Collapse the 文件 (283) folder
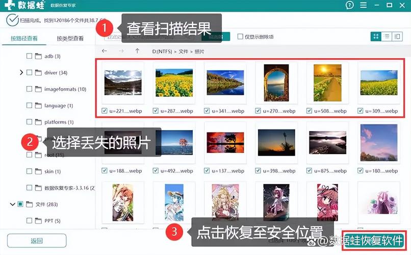This screenshot has width=411, height=255. point(13,205)
